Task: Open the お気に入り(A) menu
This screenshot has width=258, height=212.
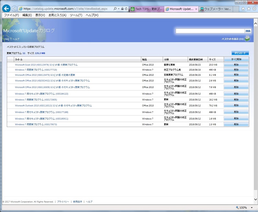Action: click(57, 15)
